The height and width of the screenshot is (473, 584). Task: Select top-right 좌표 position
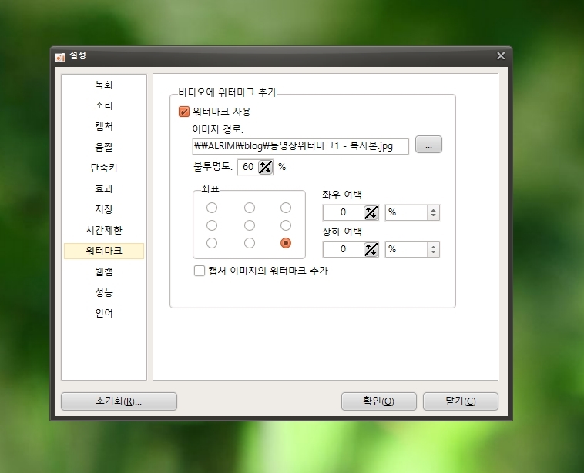click(x=286, y=208)
